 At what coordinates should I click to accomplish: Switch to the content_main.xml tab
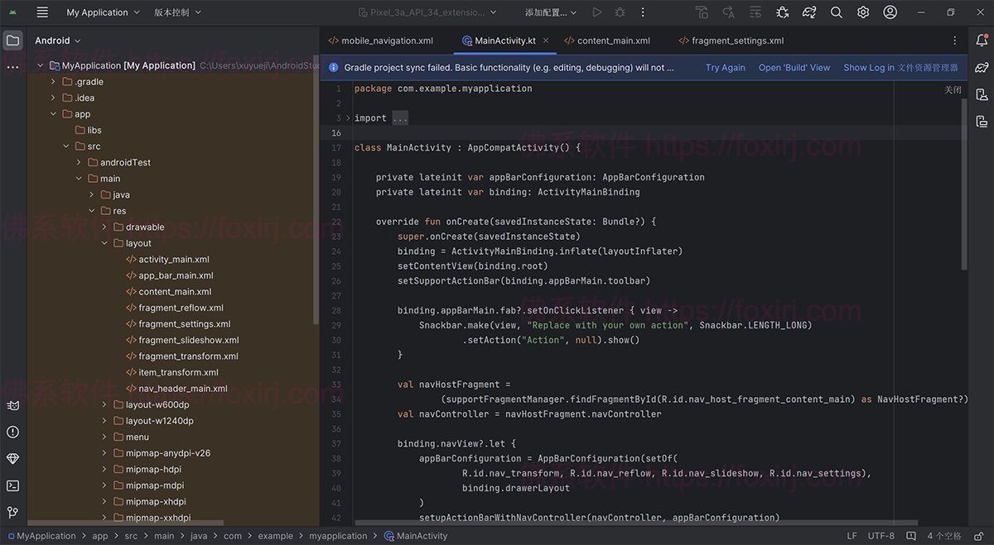pos(613,41)
